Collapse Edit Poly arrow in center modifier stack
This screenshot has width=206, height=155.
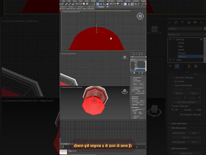coord(133,61)
